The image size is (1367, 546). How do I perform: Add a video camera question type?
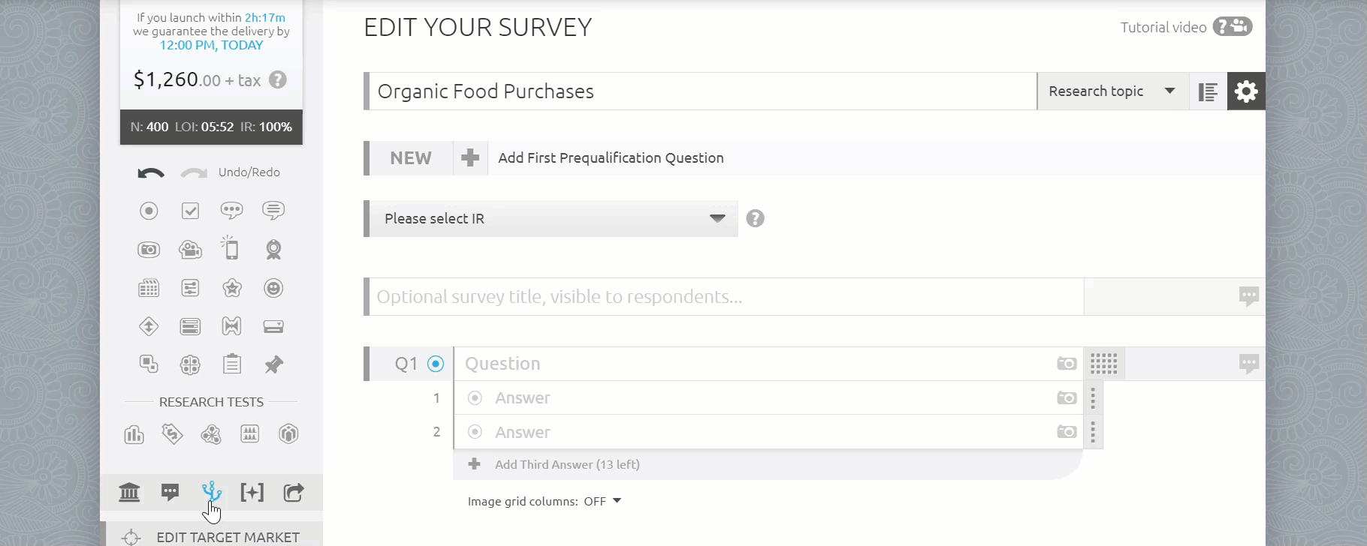(190, 250)
